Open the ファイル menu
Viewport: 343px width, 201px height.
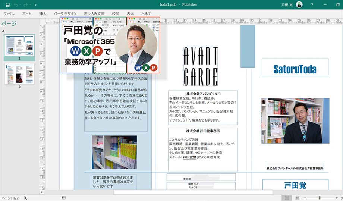coord(9,13)
